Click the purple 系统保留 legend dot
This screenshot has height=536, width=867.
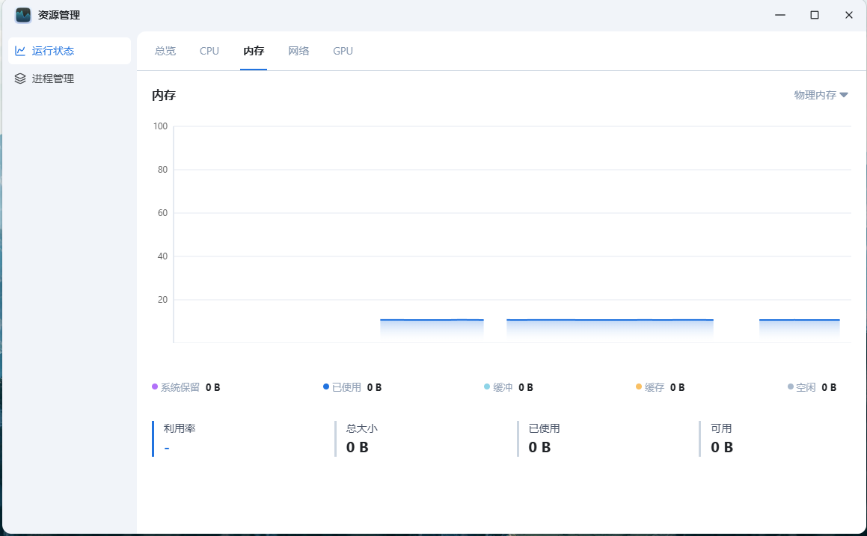(x=155, y=386)
